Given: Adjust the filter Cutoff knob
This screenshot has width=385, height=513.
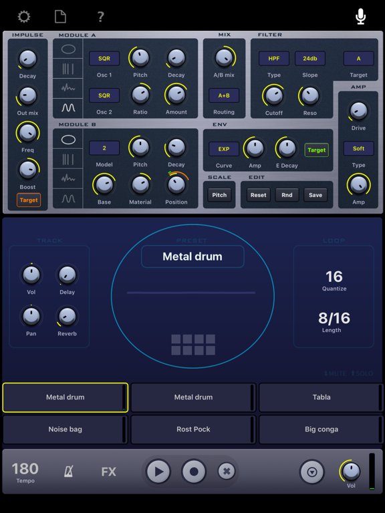Looking at the screenshot, I should click(x=274, y=96).
